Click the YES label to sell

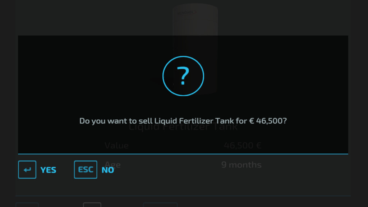click(x=48, y=170)
